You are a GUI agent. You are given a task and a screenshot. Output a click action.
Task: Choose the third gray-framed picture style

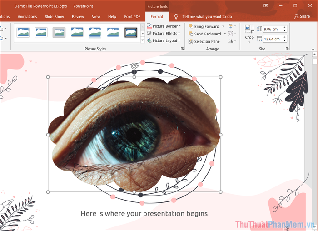click(59, 32)
